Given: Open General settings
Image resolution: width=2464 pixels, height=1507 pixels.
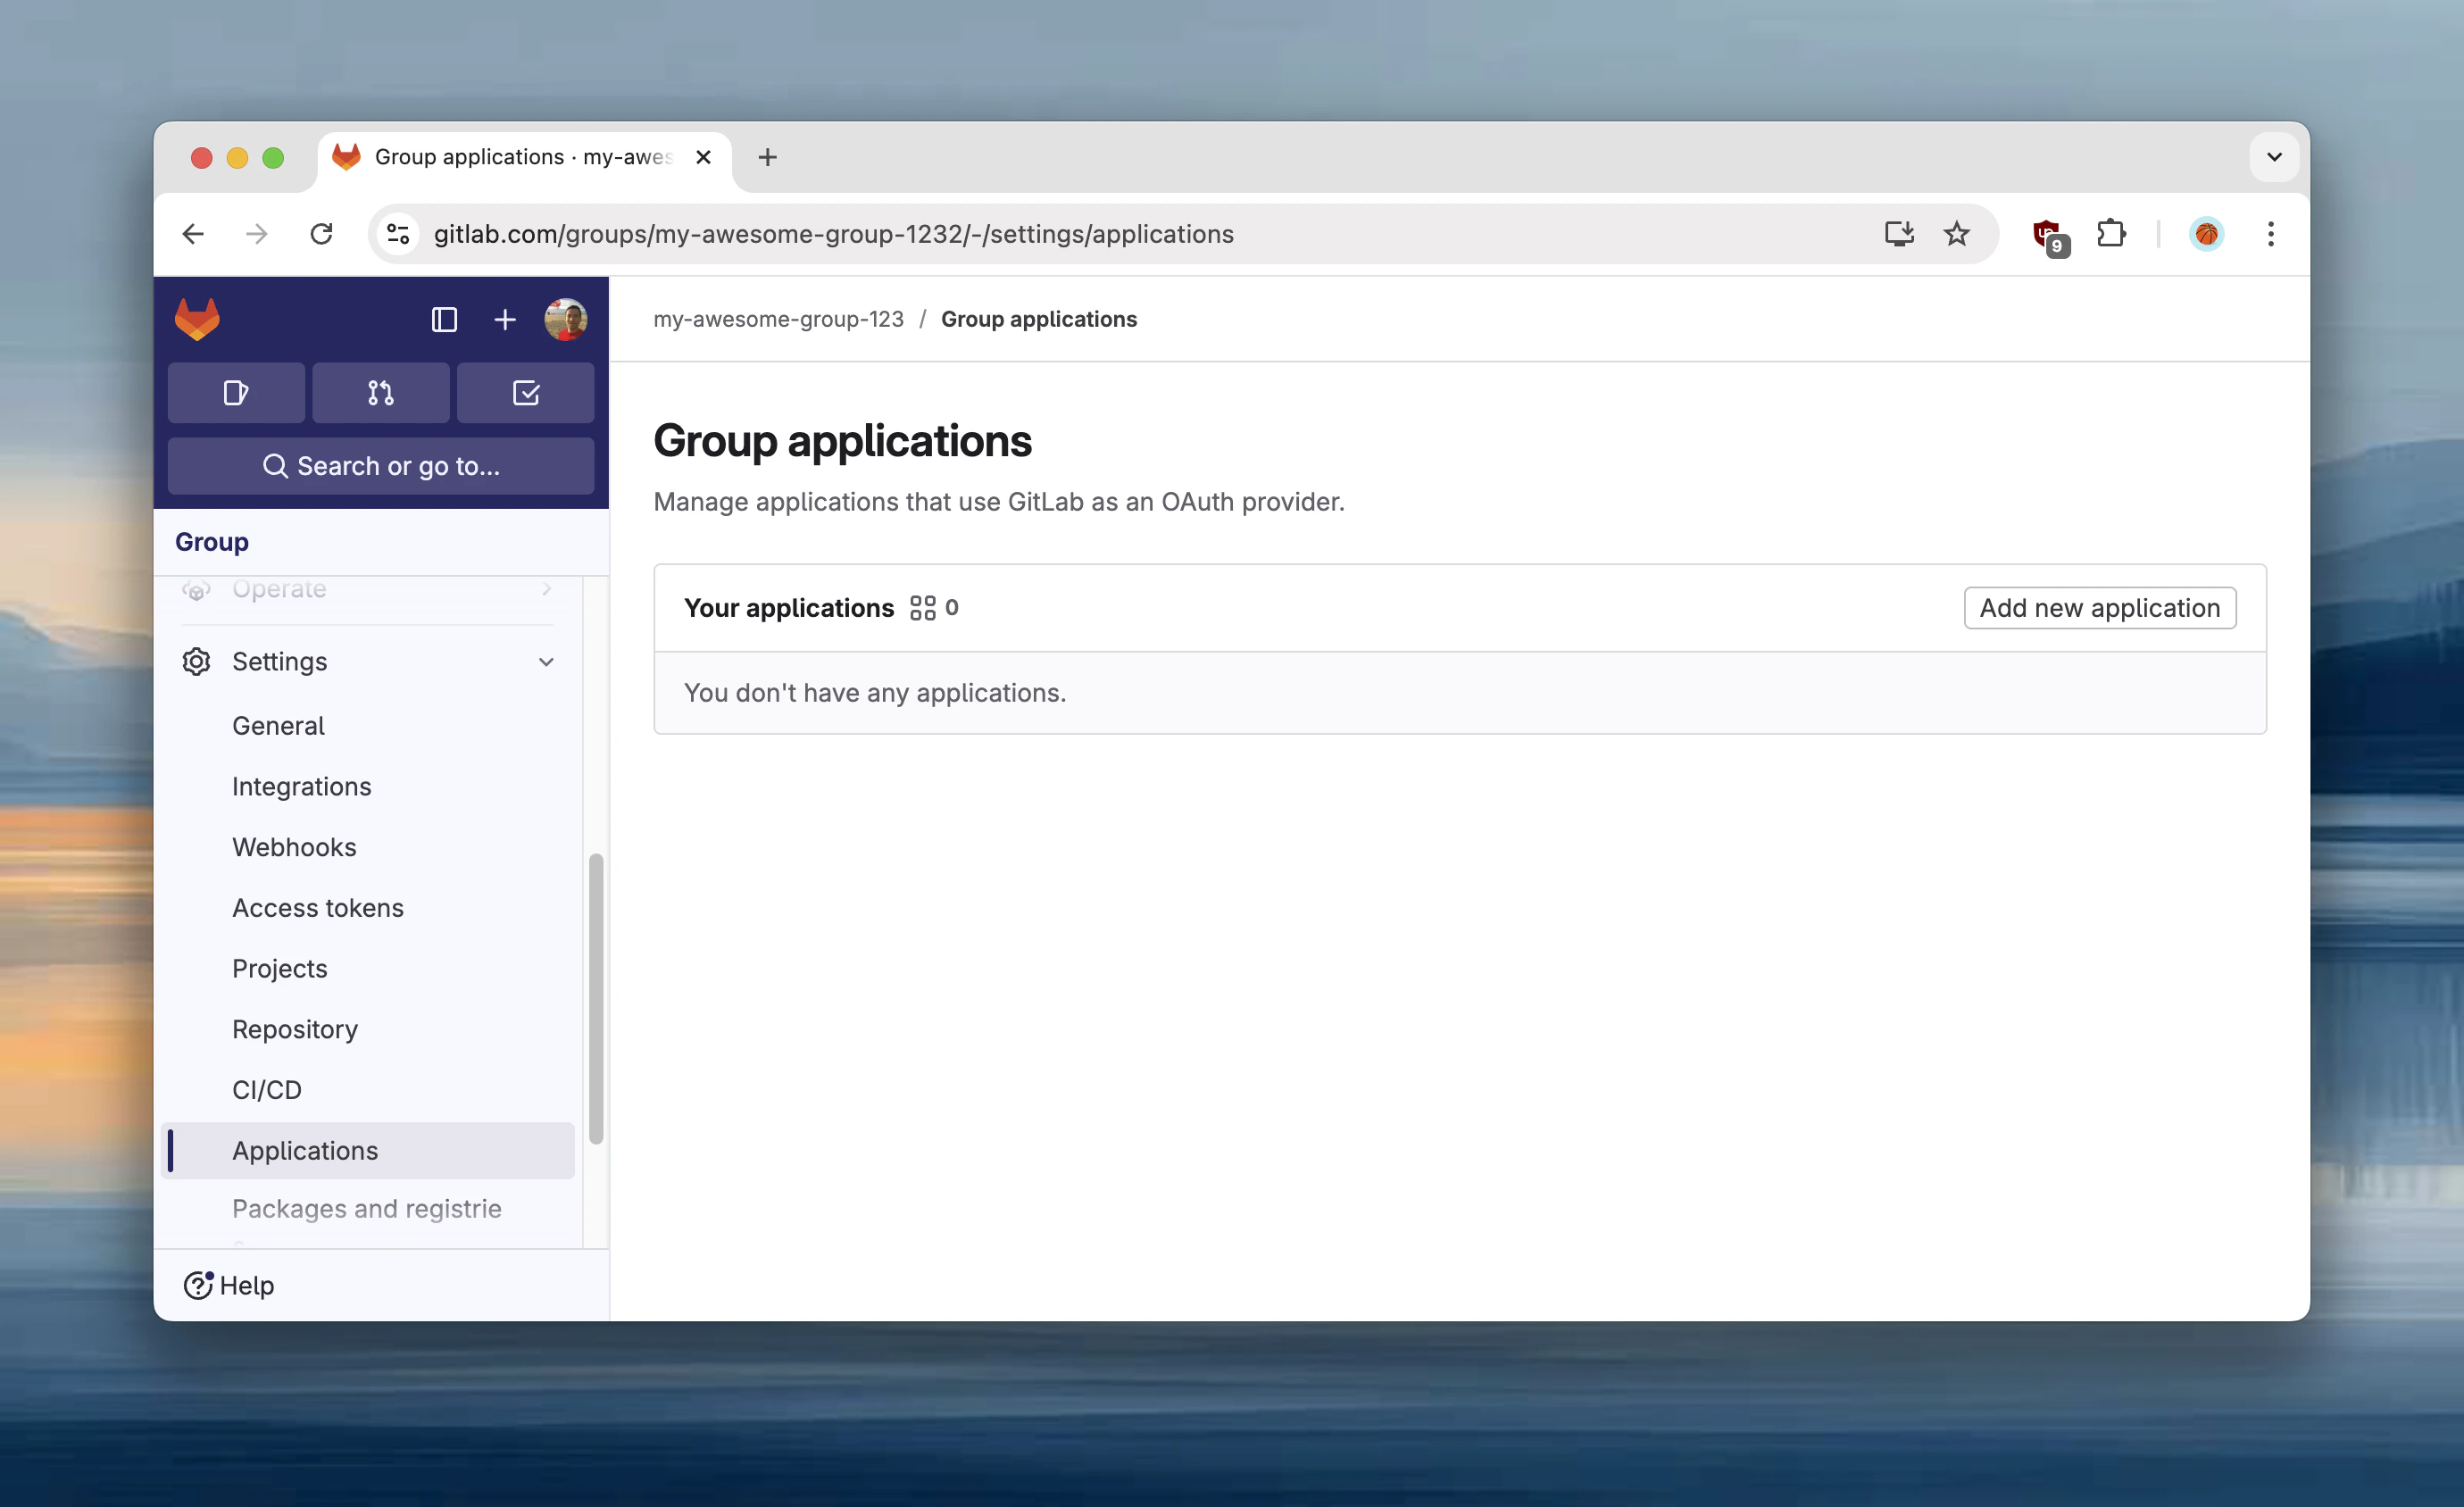Looking at the screenshot, I should click(278, 726).
